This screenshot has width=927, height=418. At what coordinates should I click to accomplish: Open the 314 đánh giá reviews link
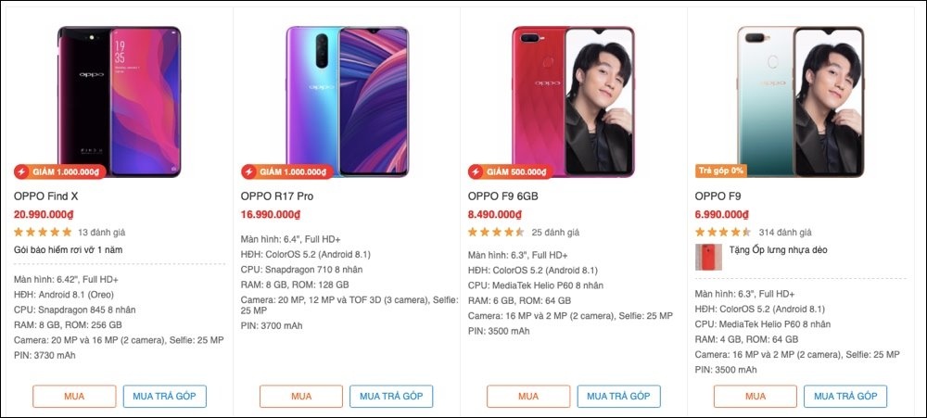(785, 233)
